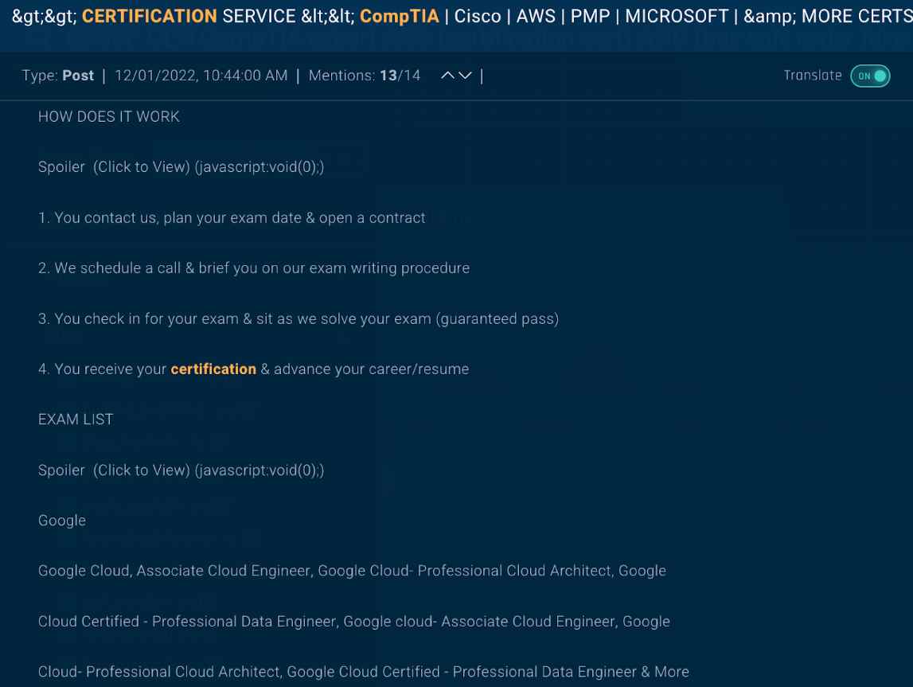Click the Type: Post label

[57, 76]
